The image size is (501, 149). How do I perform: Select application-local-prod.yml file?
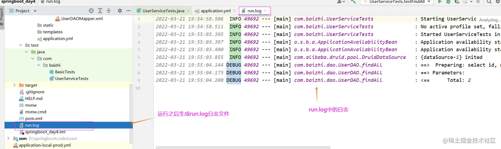(x=41, y=145)
